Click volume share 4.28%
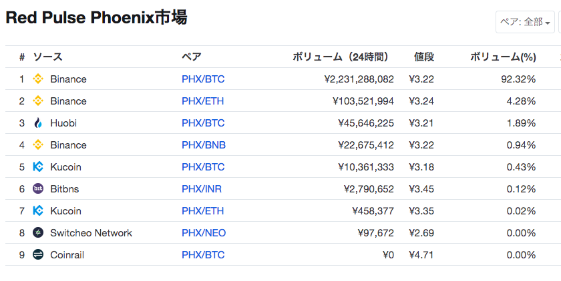561x281 pixels. click(522, 101)
